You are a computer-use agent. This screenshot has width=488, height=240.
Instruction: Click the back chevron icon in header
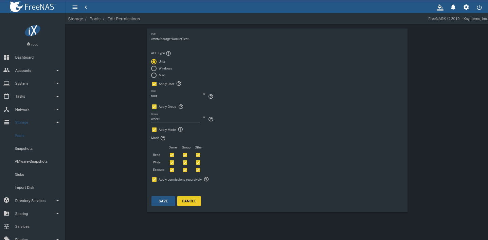[x=86, y=7]
